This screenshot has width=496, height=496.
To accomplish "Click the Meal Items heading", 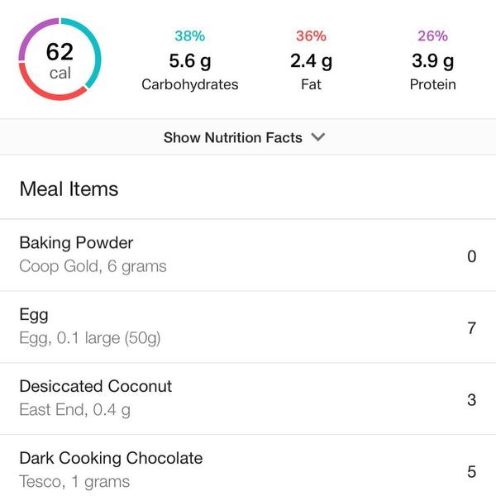I will click(x=69, y=189).
